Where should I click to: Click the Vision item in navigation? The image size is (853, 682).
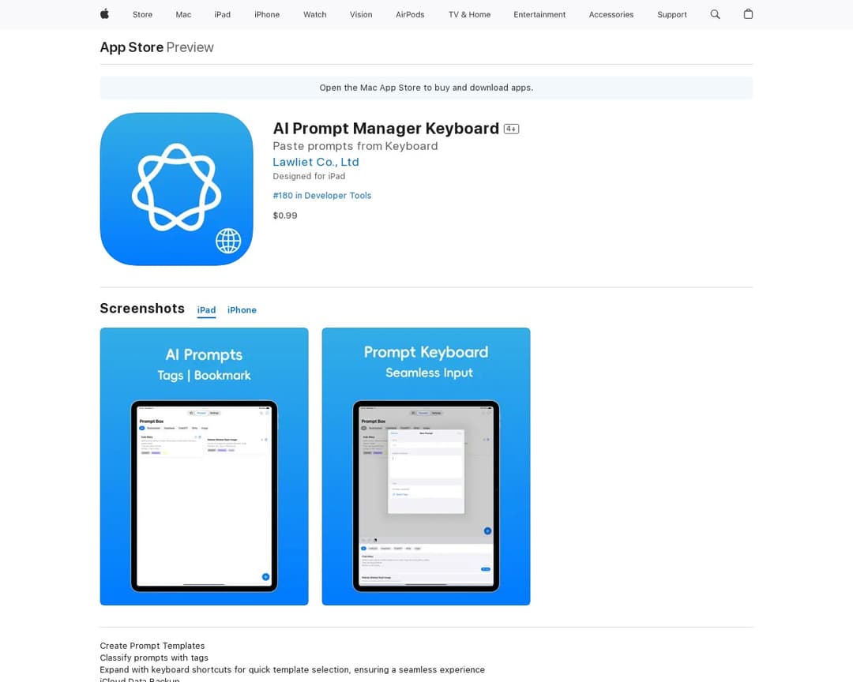pos(360,14)
